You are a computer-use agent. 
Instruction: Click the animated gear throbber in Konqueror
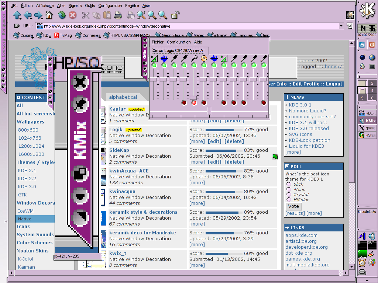coord(350,15)
